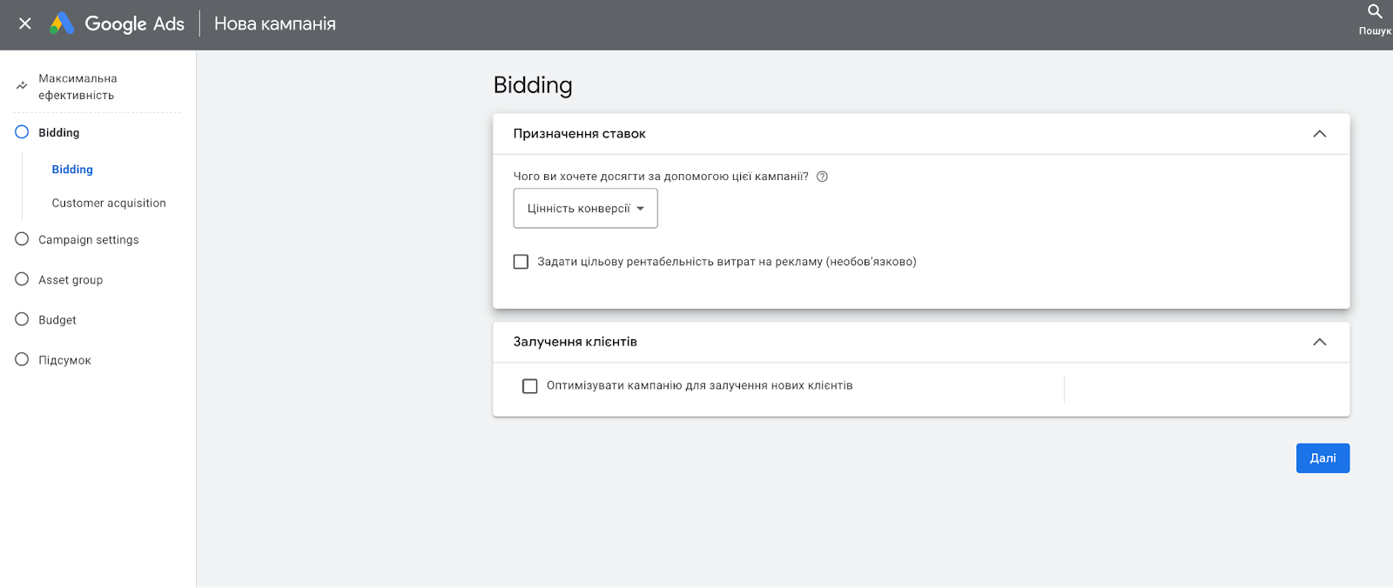Select the Bidding sub-item in sidebar

[72, 170]
